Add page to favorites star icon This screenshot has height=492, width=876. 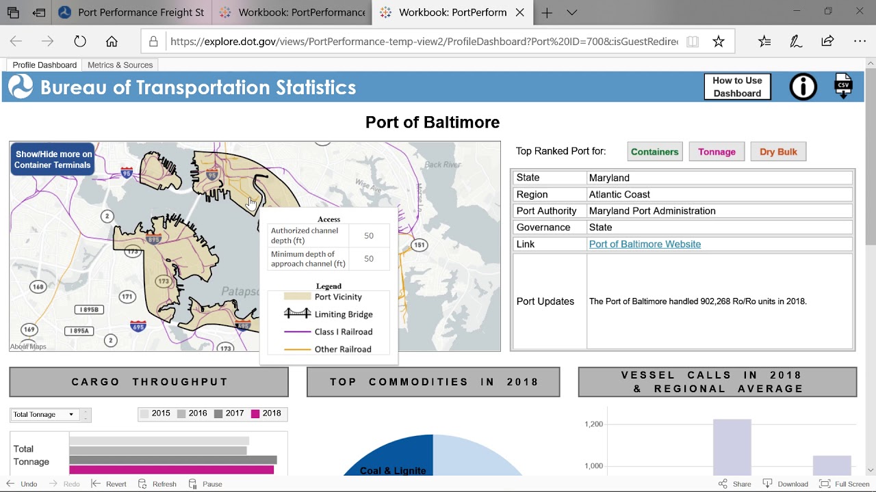click(x=718, y=42)
